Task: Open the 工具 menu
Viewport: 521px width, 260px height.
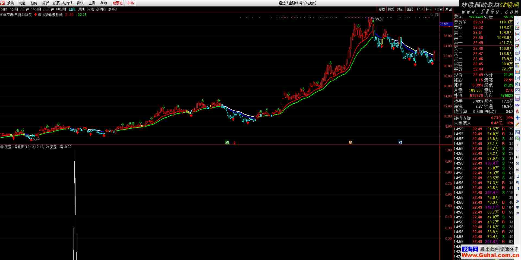Action: pyautogui.click(x=92, y=3)
